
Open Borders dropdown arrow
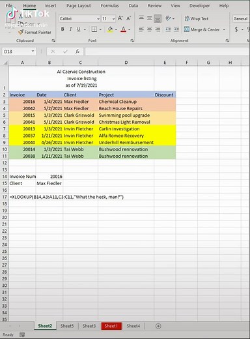coord(100,29)
